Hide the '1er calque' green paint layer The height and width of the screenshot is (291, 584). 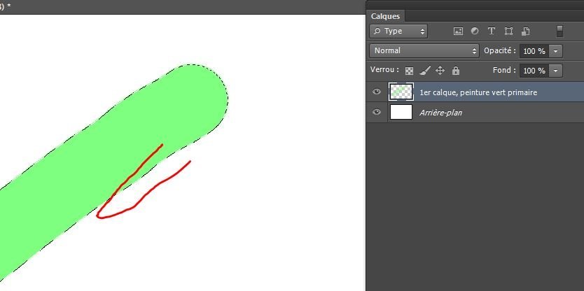point(377,92)
